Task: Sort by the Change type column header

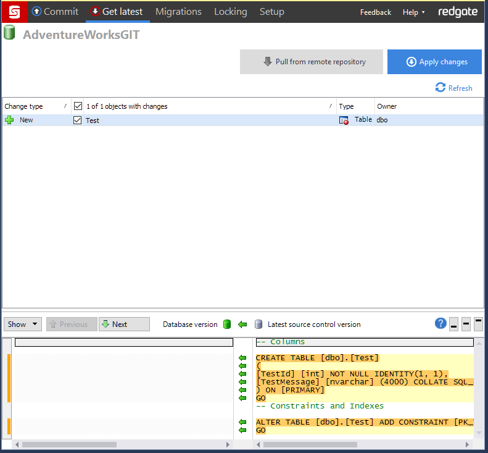Action: coord(36,106)
